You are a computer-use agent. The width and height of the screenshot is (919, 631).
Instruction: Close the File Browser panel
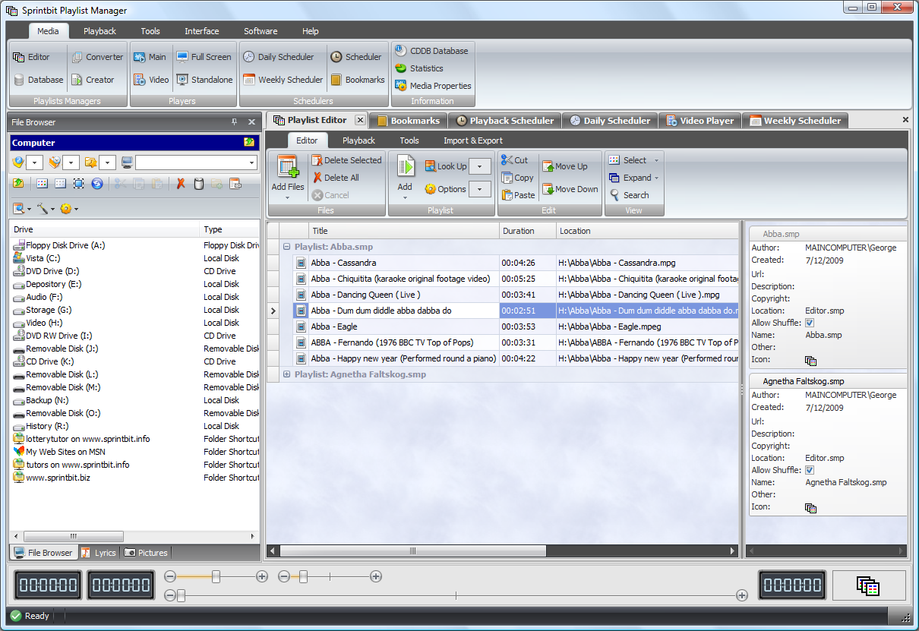251,122
